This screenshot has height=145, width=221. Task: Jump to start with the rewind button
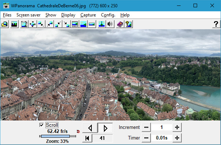coord(87,138)
